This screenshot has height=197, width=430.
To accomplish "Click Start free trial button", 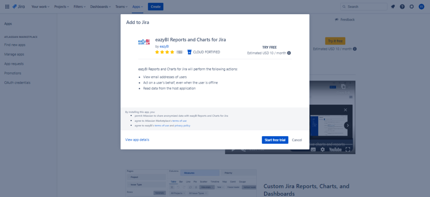I will [x=275, y=140].
